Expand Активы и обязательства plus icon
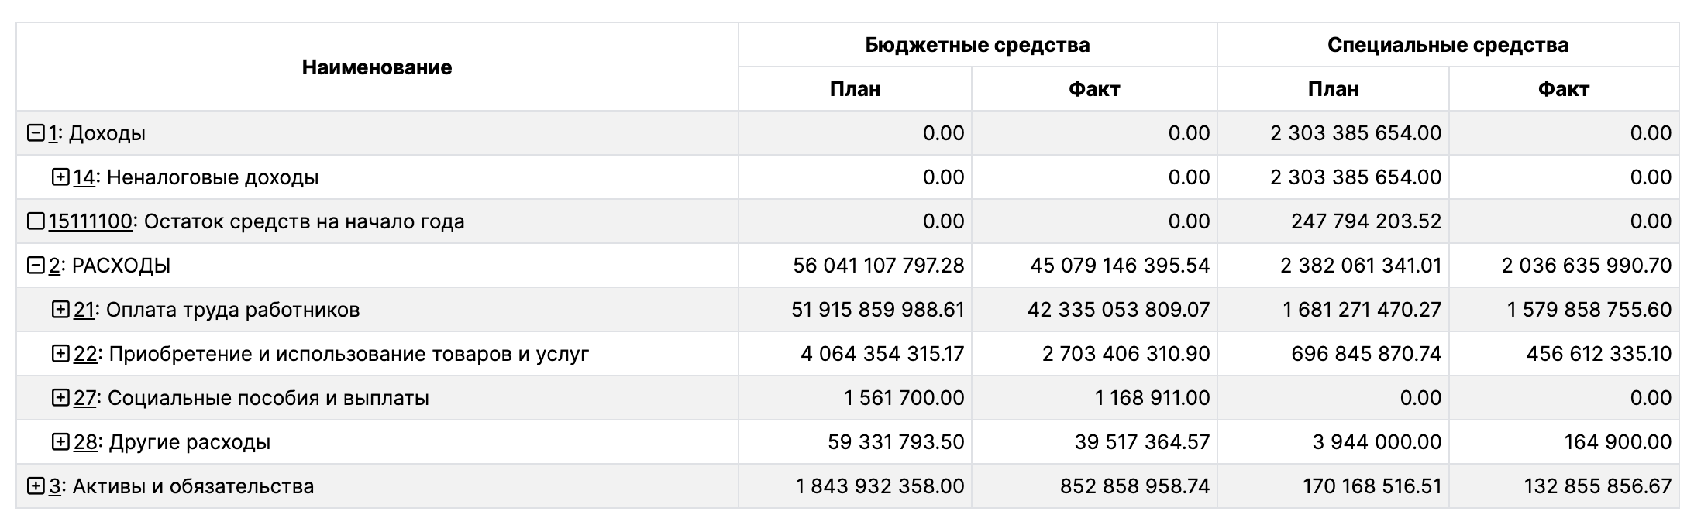 36,486
